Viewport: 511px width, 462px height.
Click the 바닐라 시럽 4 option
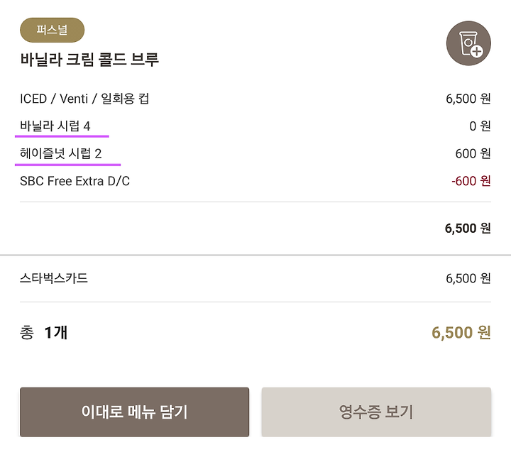[55, 126]
